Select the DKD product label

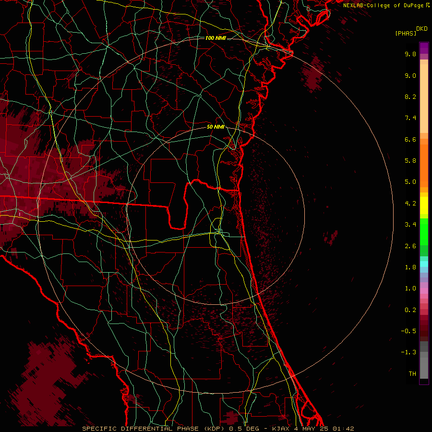(x=421, y=29)
